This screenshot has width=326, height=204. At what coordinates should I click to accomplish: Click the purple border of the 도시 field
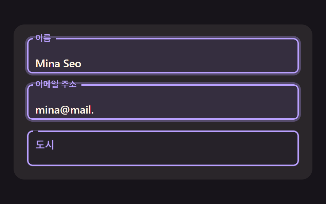coord(163,165)
